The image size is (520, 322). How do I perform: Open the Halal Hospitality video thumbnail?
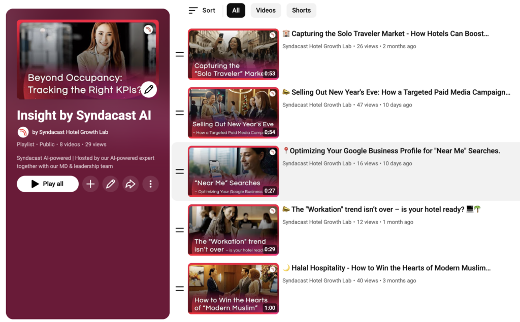233,289
